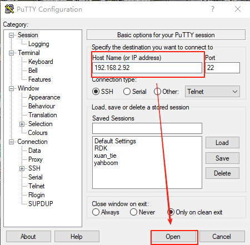Select Always for close window on exit

click(96, 212)
